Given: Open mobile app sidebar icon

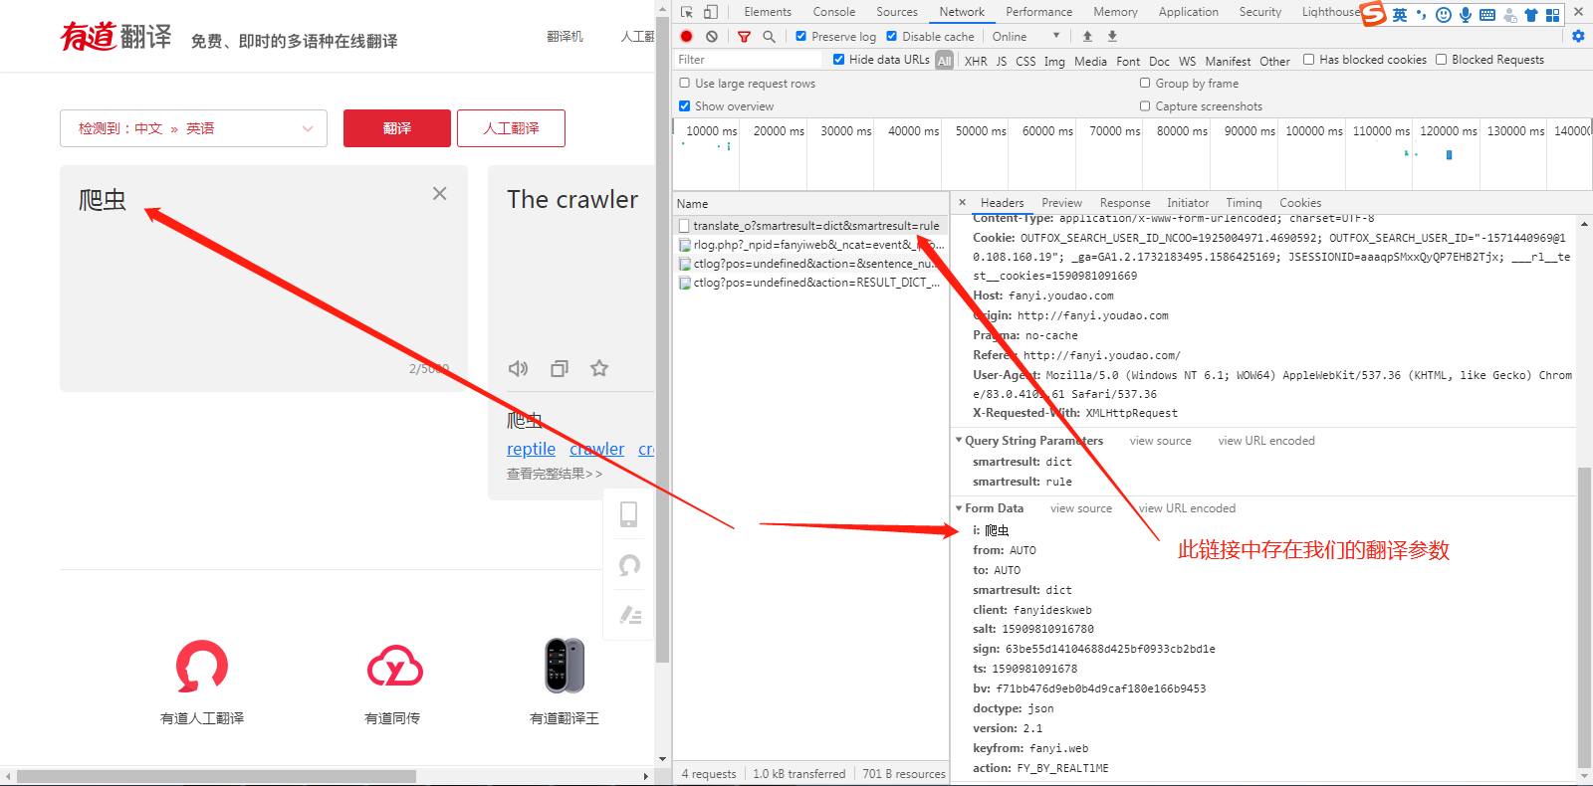Looking at the screenshot, I should point(628,514).
